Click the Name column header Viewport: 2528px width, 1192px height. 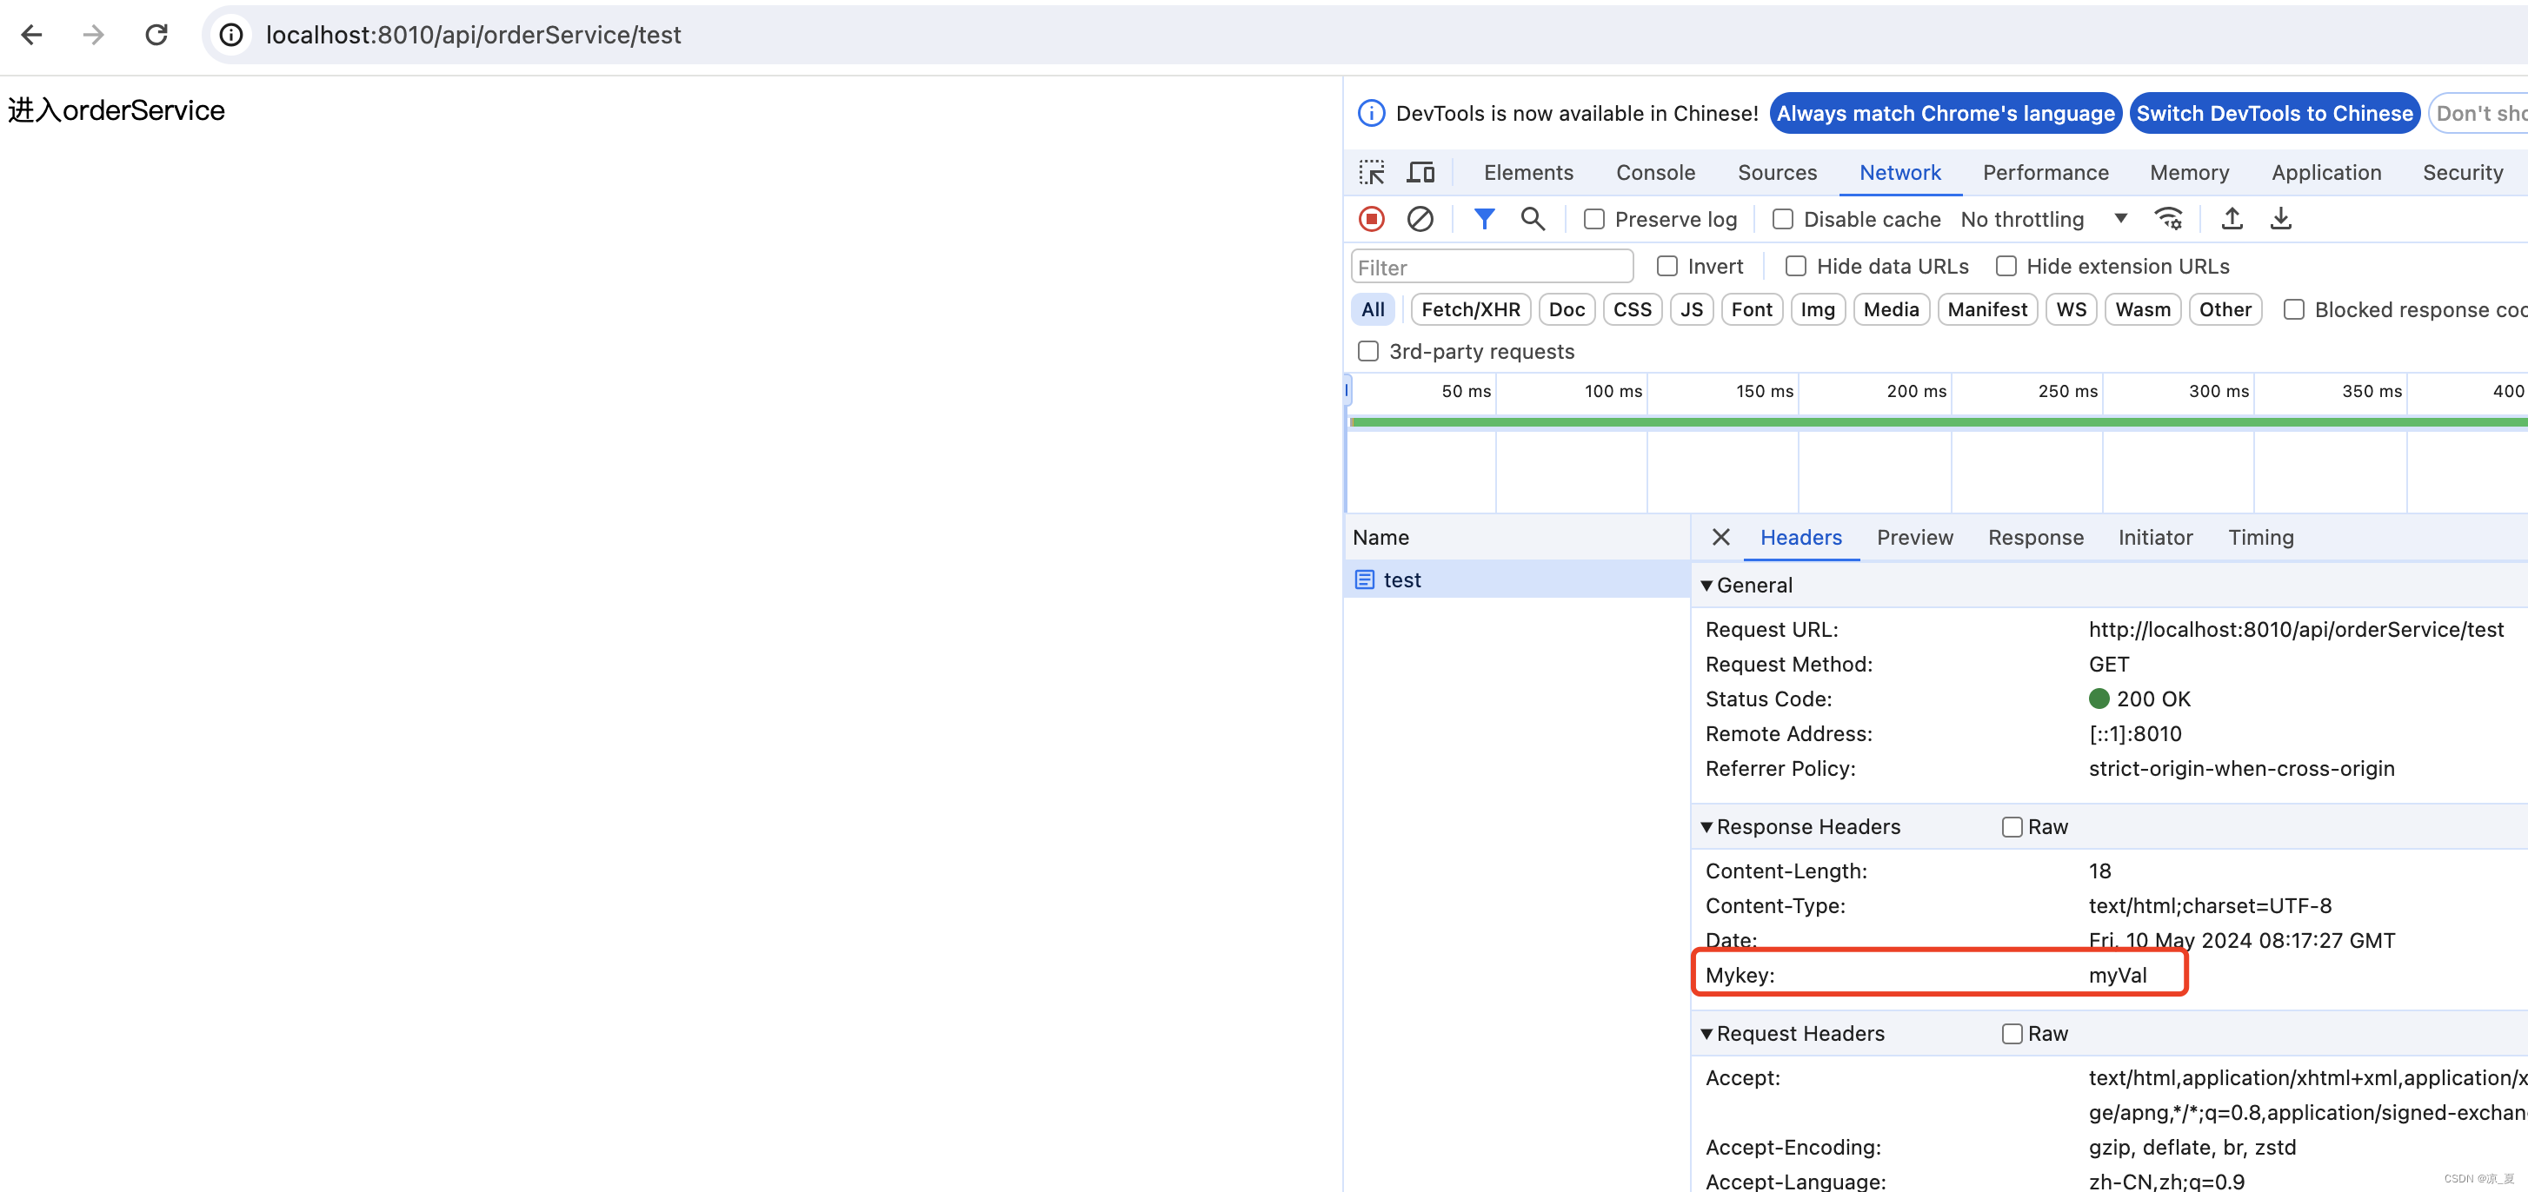click(x=1516, y=538)
